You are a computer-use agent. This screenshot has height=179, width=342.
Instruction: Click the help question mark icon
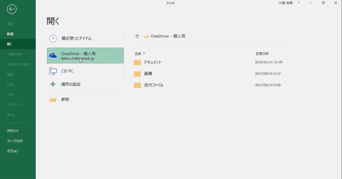coord(299,3)
